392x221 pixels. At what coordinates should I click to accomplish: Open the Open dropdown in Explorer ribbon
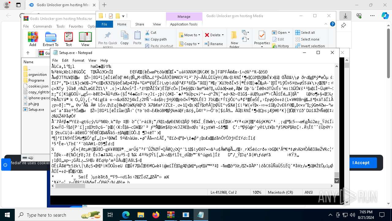click(x=281, y=33)
